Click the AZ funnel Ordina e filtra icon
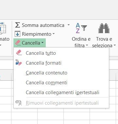The width and height of the screenshot is (118, 124). click(81, 28)
